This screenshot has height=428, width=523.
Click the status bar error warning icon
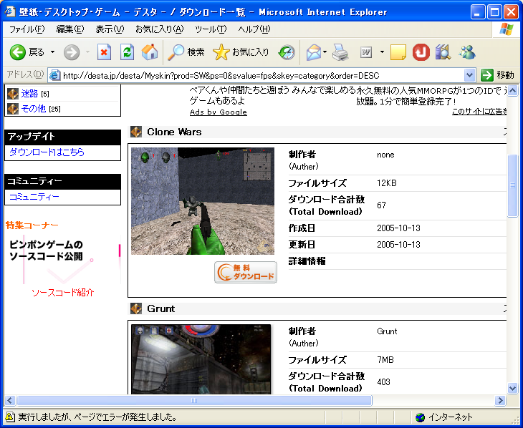pyautogui.click(x=10, y=417)
